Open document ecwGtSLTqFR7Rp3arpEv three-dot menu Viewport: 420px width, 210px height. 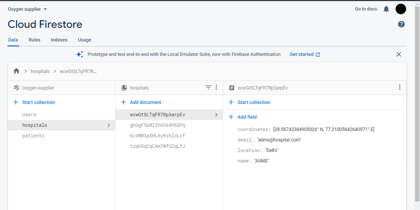click(400, 87)
